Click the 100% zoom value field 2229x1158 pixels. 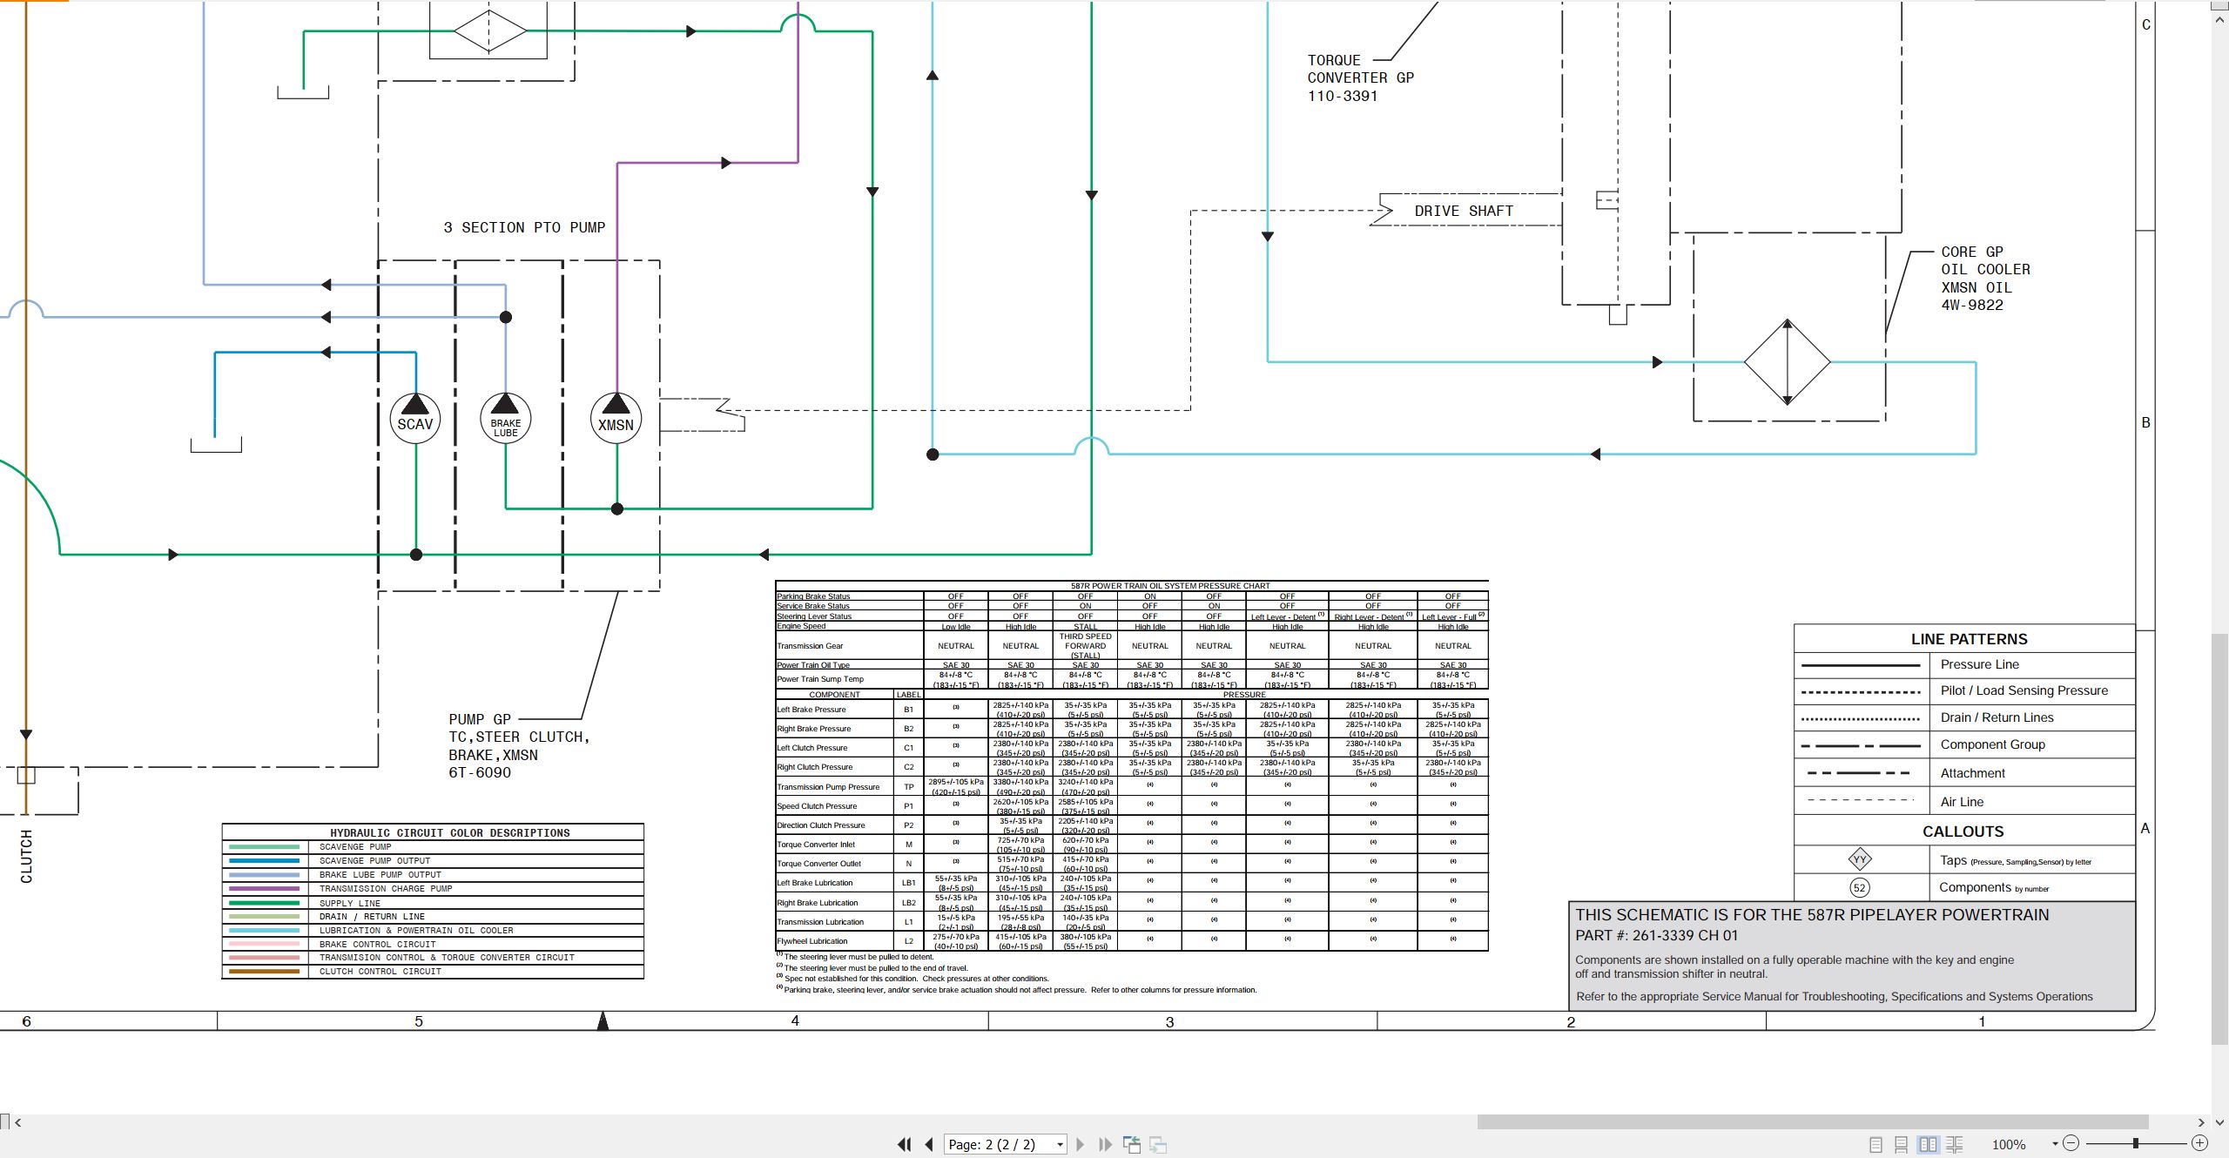pyautogui.click(x=2009, y=1144)
